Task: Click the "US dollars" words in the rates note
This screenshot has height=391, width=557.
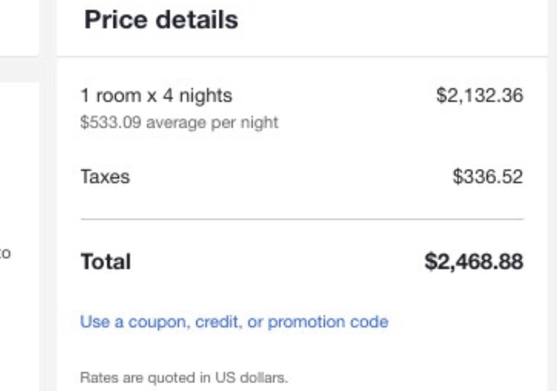Action: coord(251,378)
